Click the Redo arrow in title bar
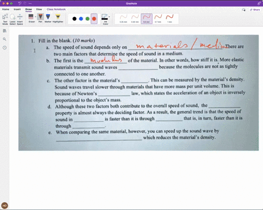 pyautogui.click(x=25, y=3)
